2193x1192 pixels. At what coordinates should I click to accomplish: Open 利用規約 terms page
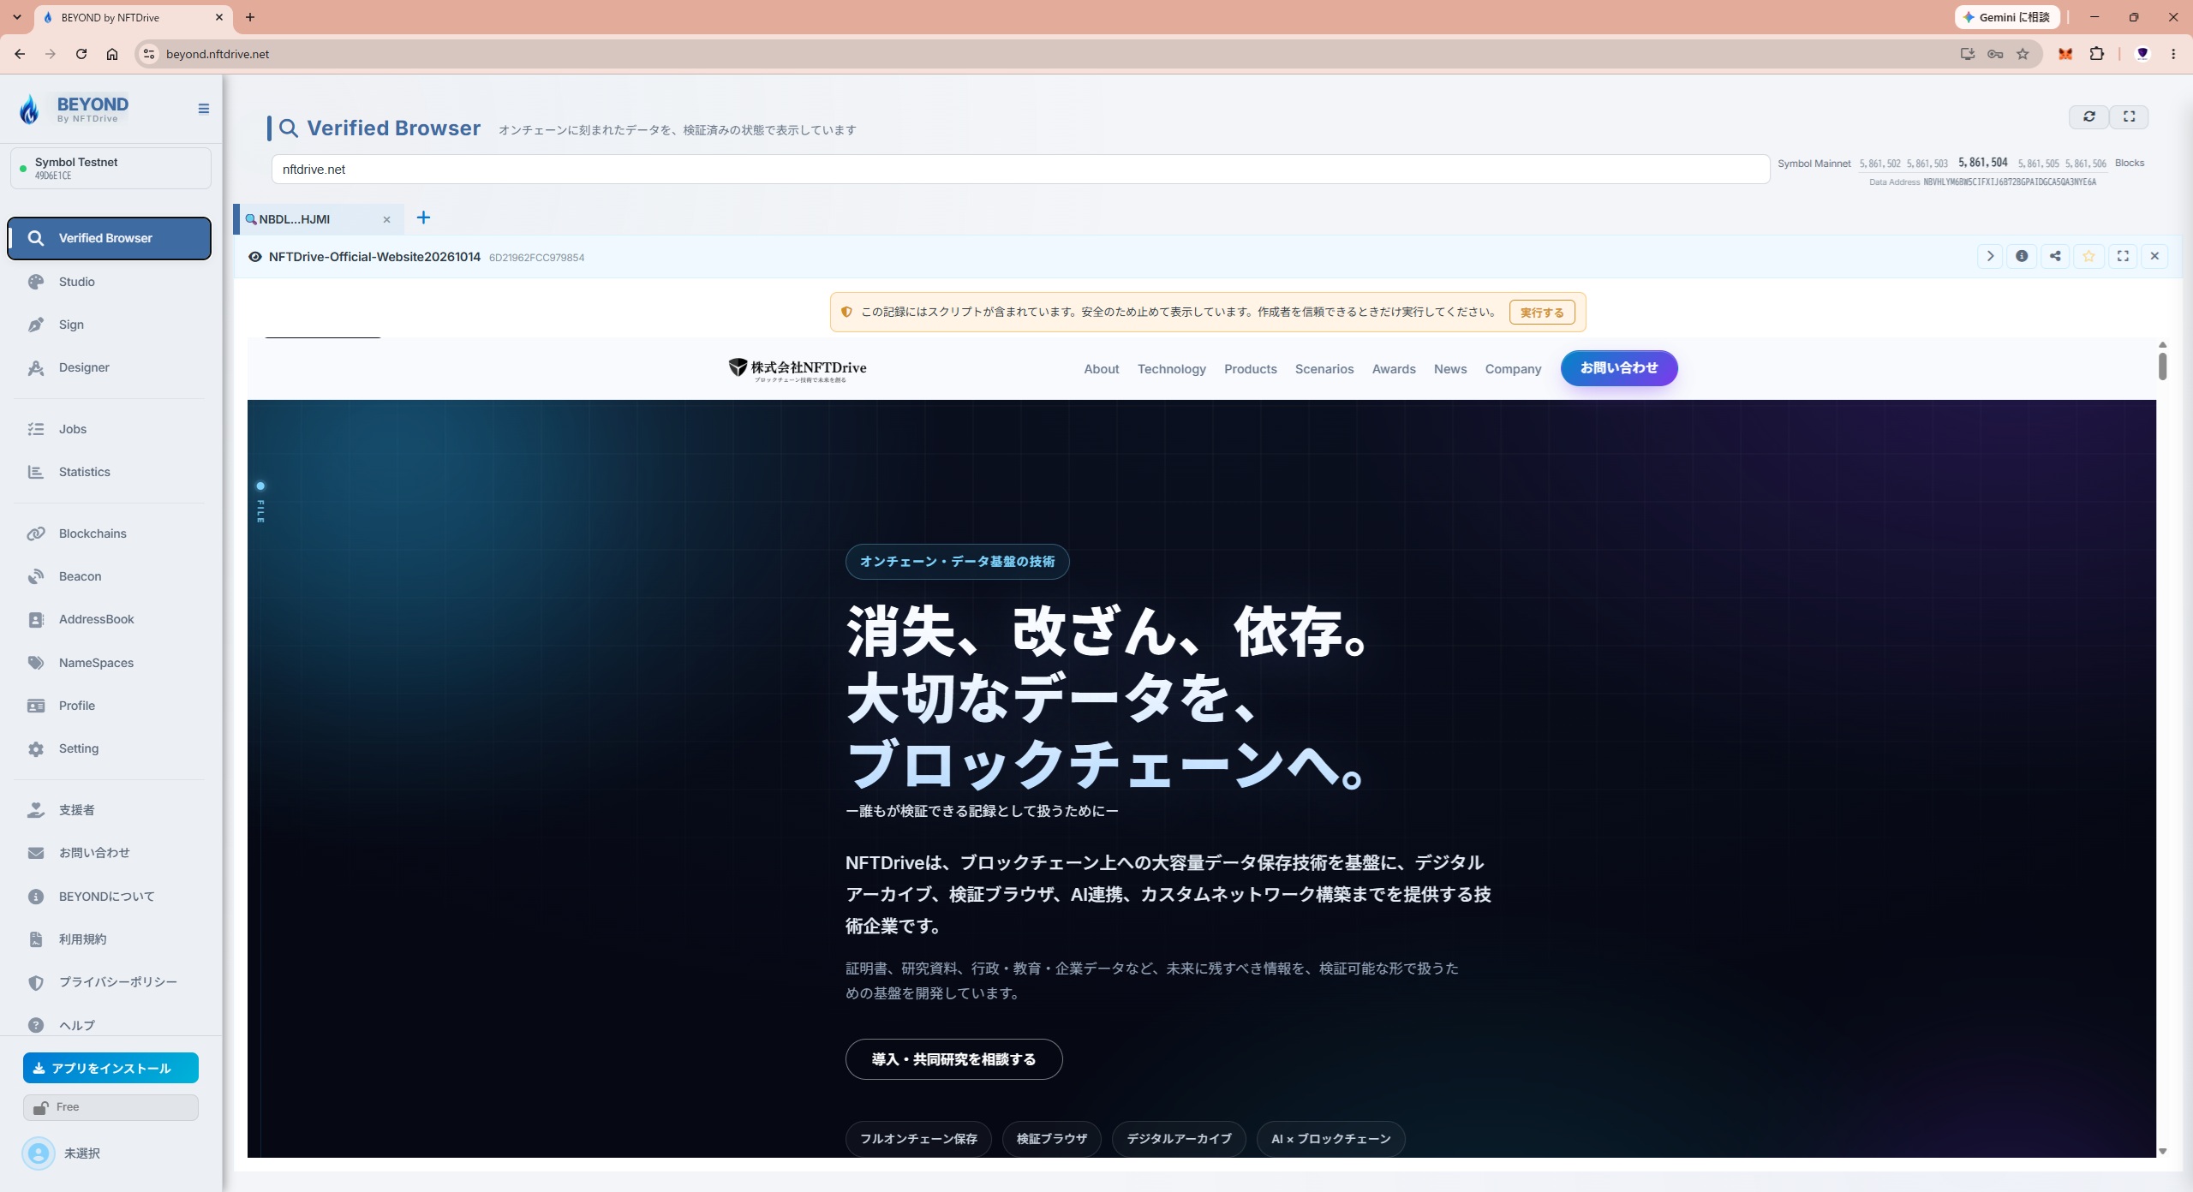point(110,939)
